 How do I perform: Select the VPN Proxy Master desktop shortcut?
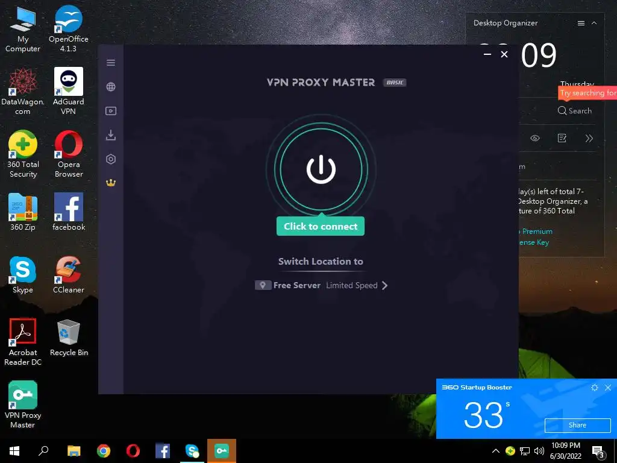23,405
